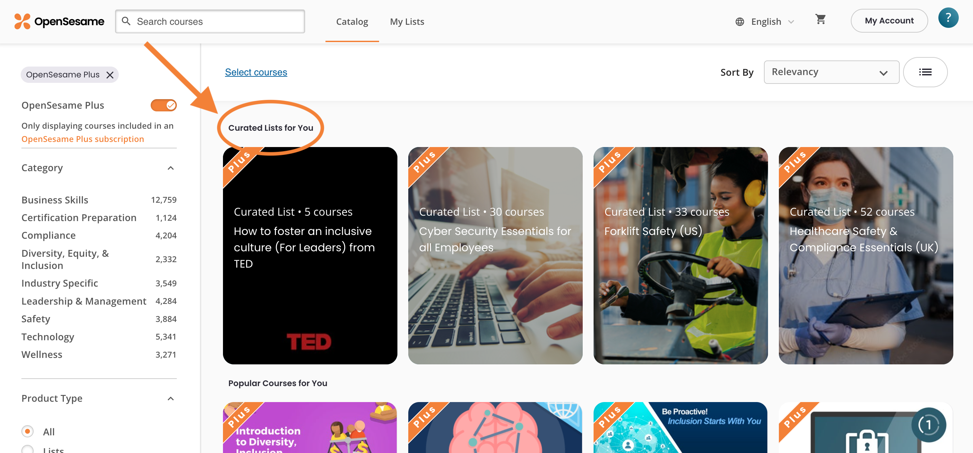Click the Select courses link

click(x=256, y=72)
